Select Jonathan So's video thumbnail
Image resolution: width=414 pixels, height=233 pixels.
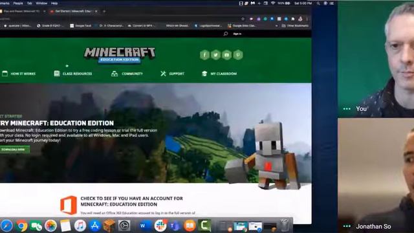pos(376,175)
